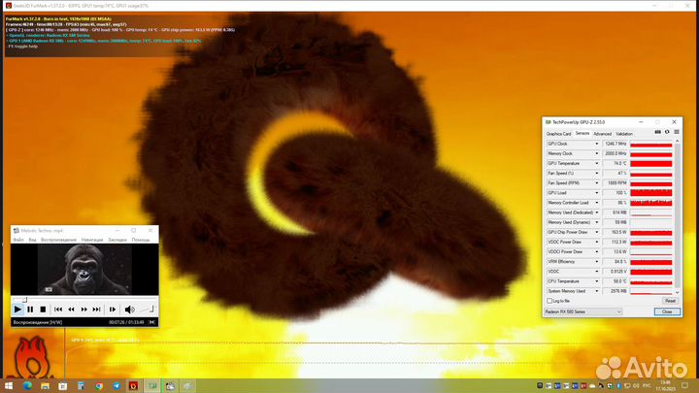Open the GPU Temperature sensor dropdown arrow
This screenshot has width=699, height=393.
(596, 163)
